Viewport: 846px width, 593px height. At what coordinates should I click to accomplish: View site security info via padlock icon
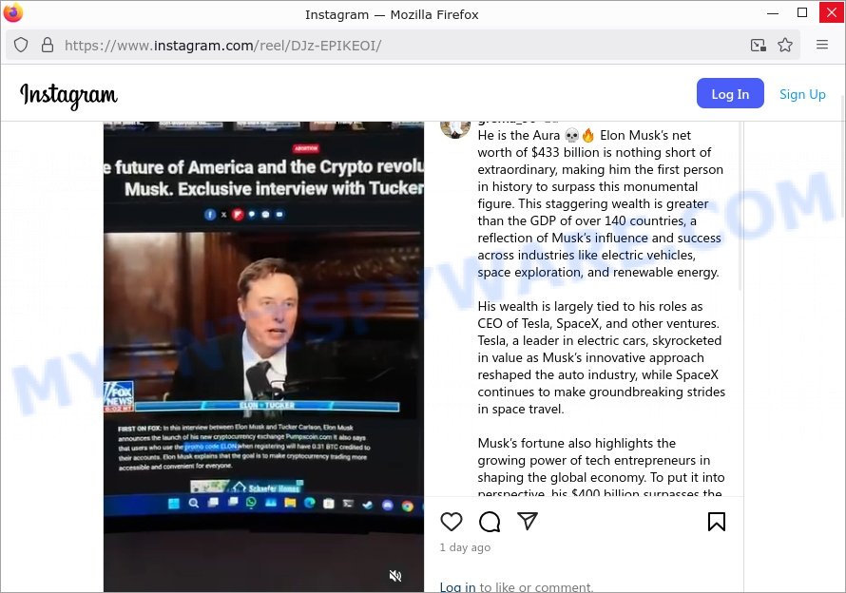(x=48, y=45)
